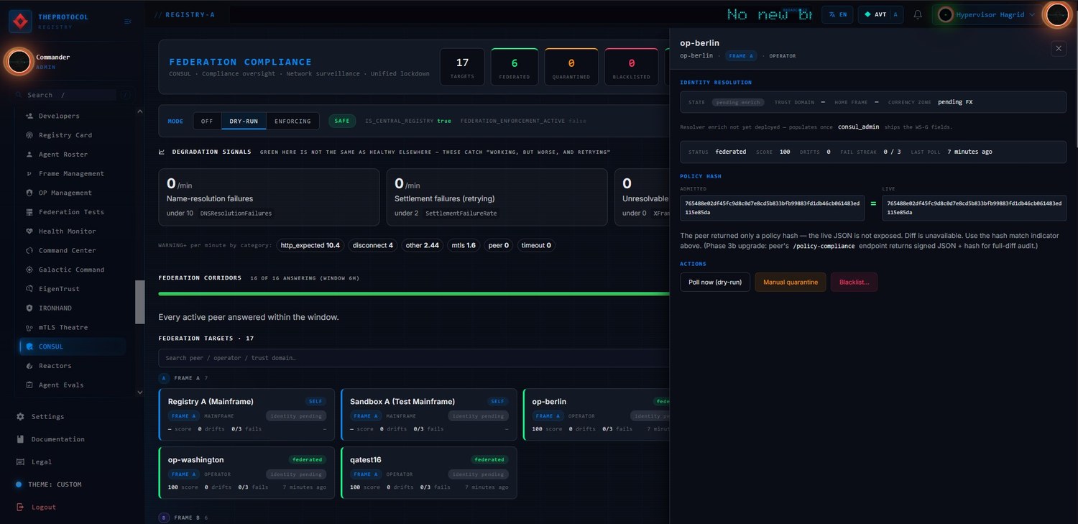Click the sidebar scrollbar thumb
The height and width of the screenshot is (524, 1078).
tap(140, 302)
